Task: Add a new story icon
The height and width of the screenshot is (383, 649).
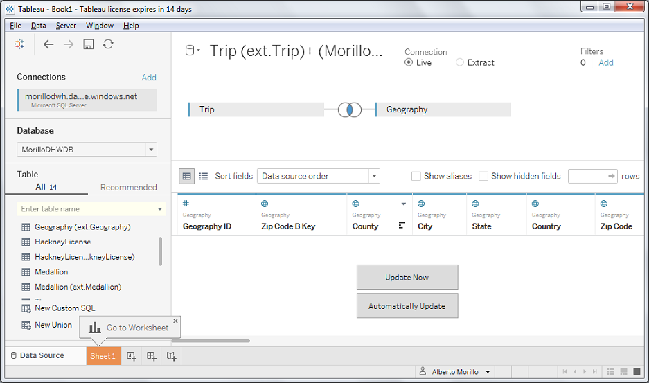Action: pos(171,356)
